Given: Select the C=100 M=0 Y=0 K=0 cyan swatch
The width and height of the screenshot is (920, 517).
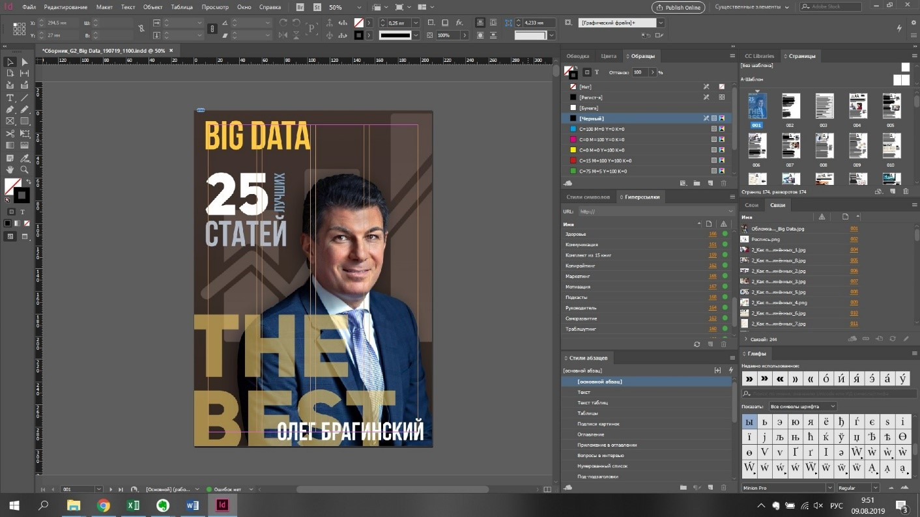Looking at the screenshot, I should 601,129.
